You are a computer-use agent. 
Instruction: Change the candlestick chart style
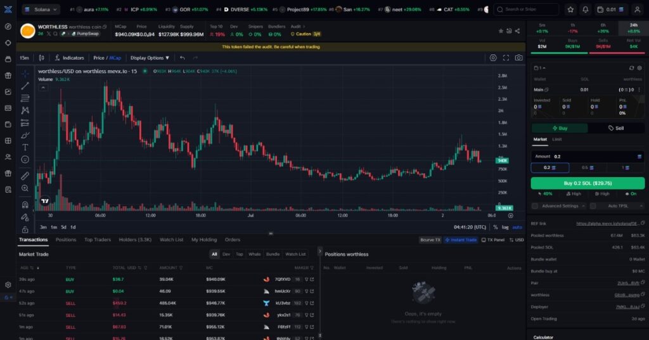click(x=41, y=58)
